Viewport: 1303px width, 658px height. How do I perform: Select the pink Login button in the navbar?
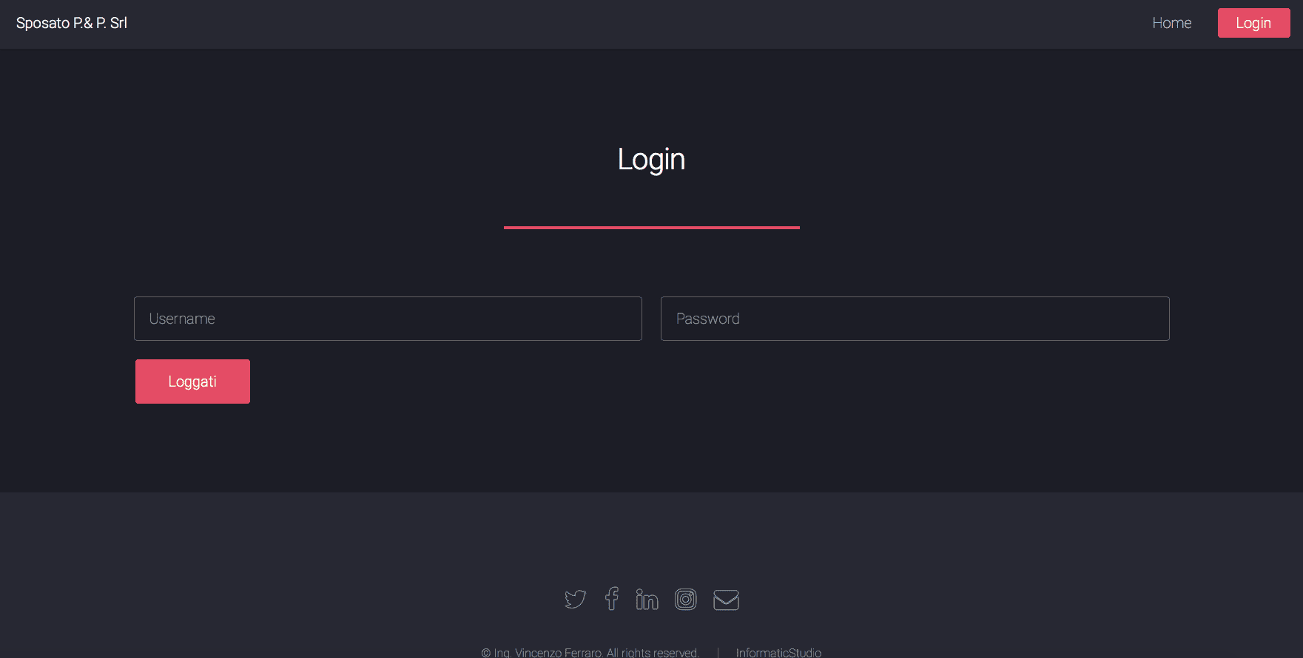[1253, 23]
